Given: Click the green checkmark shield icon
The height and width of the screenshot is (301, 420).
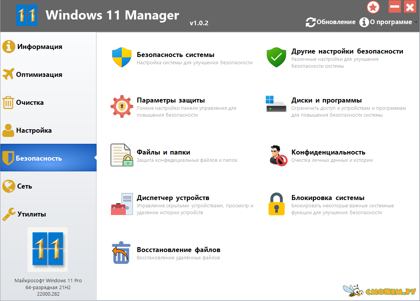Looking at the screenshot, I should point(276,57).
